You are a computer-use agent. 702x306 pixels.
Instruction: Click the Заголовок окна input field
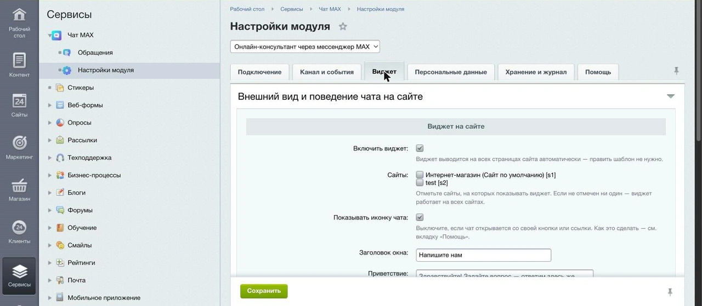click(x=483, y=255)
